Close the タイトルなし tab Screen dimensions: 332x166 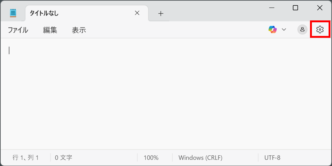point(137,13)
